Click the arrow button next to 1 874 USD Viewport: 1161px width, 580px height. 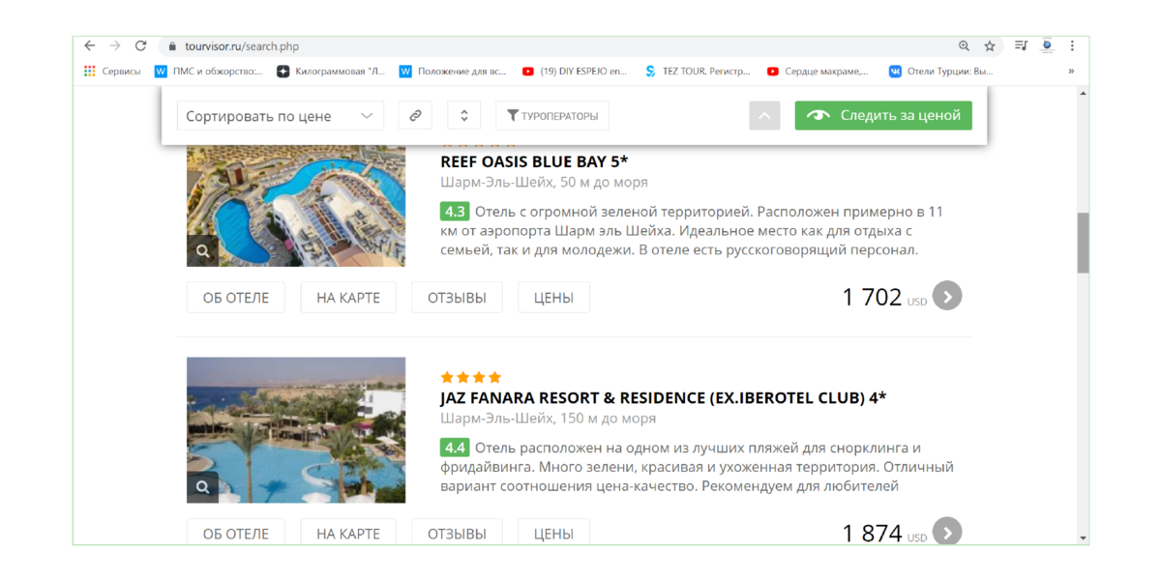pos(947,532)
